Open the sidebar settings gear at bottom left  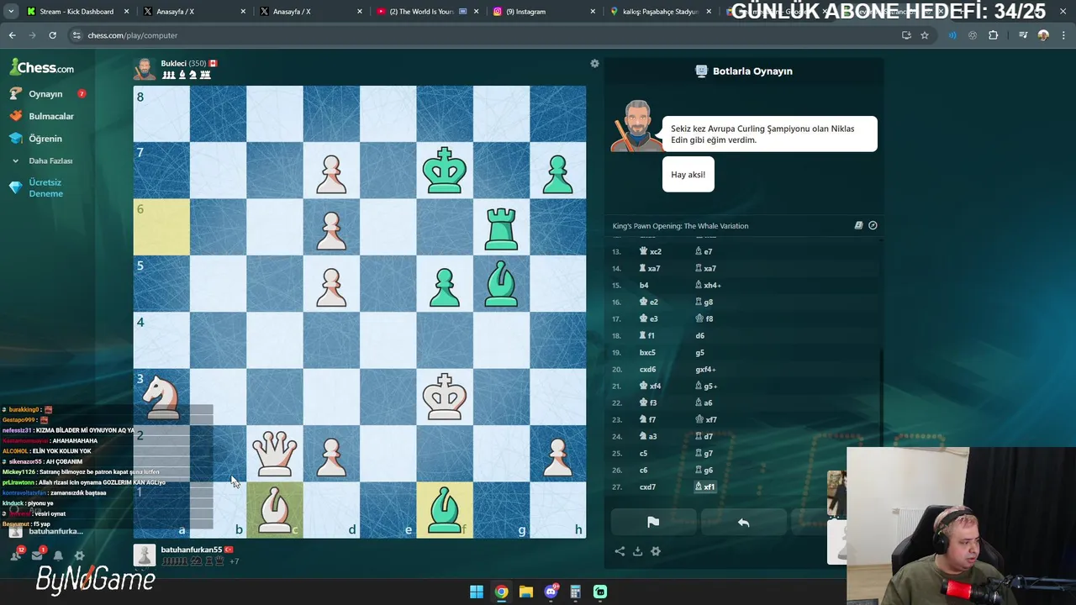[79, 555]
